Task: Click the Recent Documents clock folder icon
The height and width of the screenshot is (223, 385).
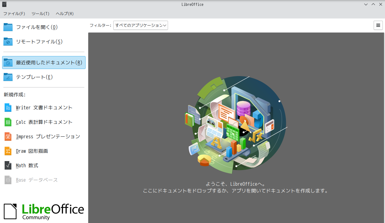Action: 8,63
